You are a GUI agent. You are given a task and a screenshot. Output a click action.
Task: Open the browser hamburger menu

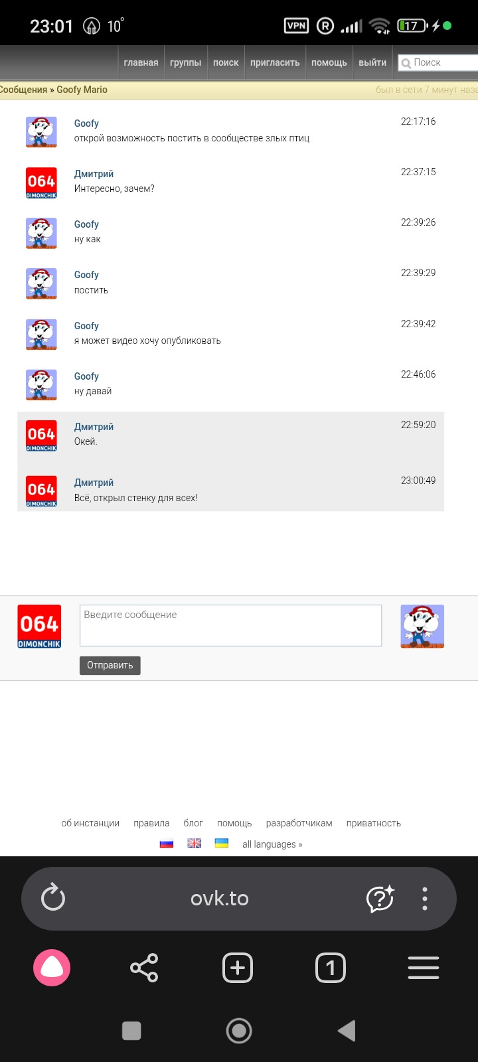[x=424, y=968]
